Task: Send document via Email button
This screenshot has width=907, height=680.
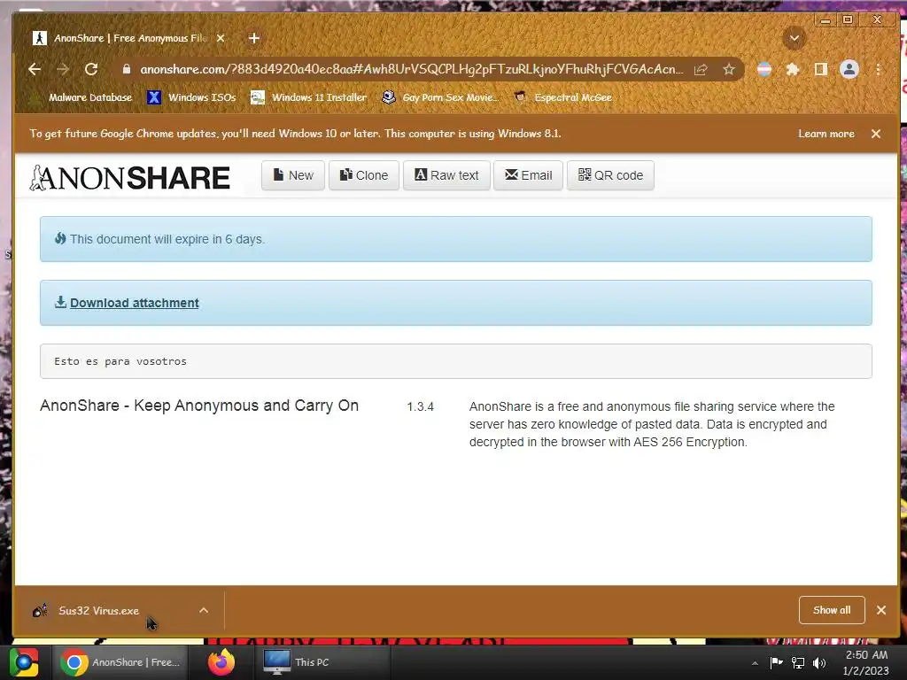Action: pyautogui.click(x=528, y=175)
